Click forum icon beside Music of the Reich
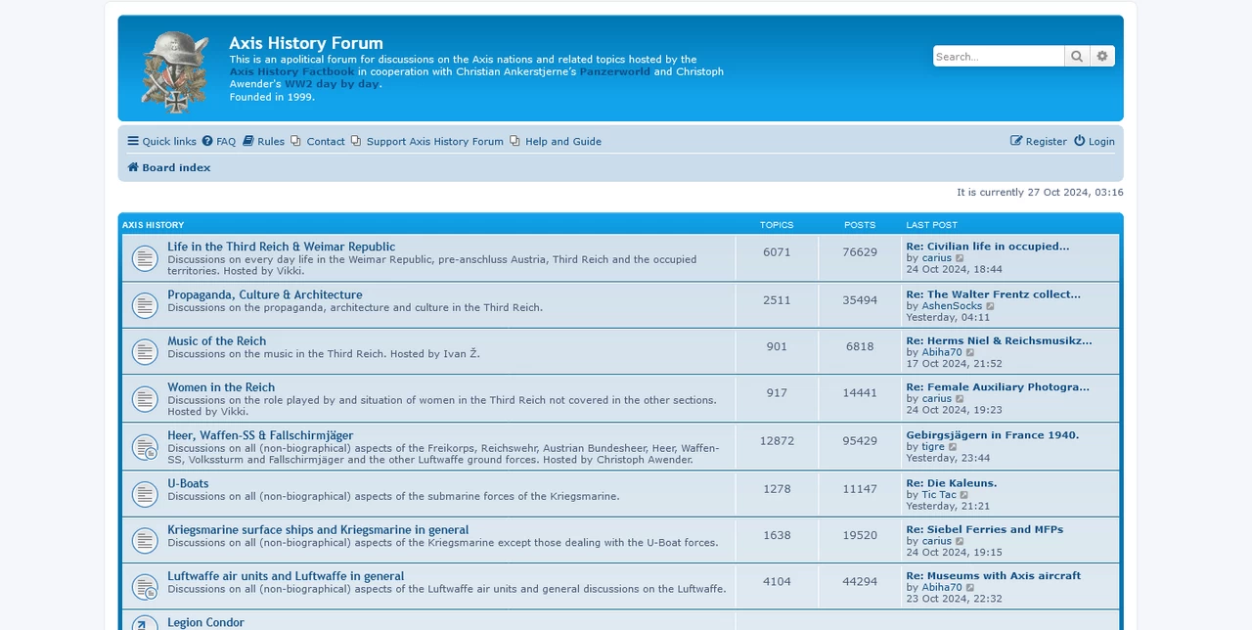The height and width of the screenshot is (630, 1252). pyautogui.click(x=145, y=352)
